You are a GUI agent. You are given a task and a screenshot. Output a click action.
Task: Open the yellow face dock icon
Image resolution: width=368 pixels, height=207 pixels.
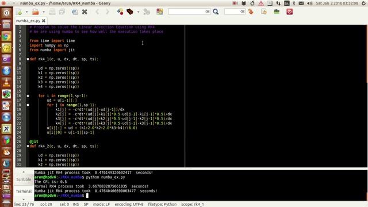pyautogui.click(x=6, y=48)
